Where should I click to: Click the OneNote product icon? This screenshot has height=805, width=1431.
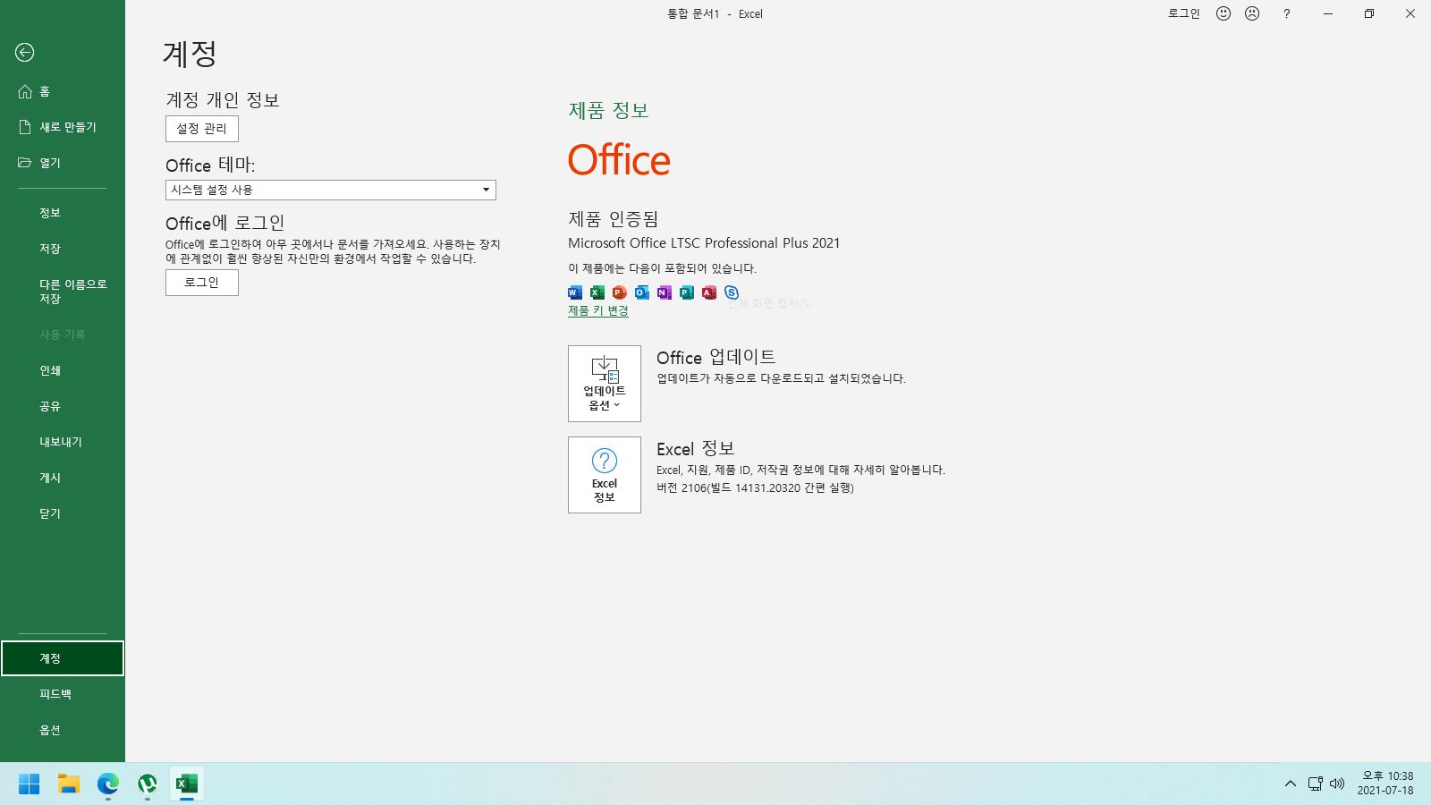(x=665, y=292)
